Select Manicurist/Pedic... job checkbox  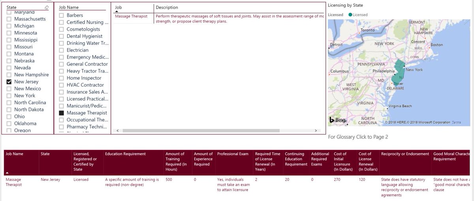[61, 106]
